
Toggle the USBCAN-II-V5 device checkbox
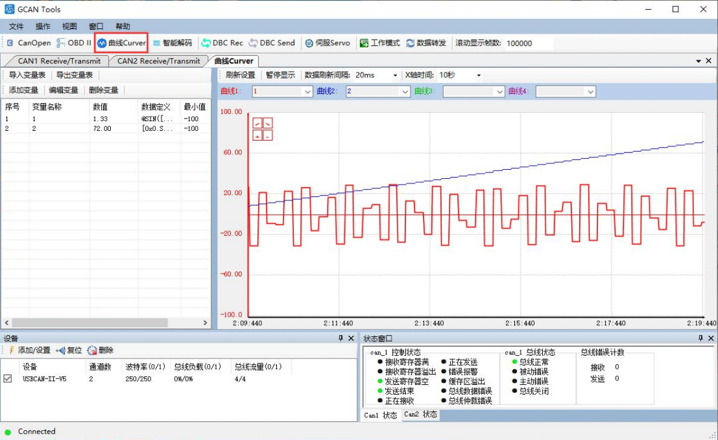pos(8,379)
